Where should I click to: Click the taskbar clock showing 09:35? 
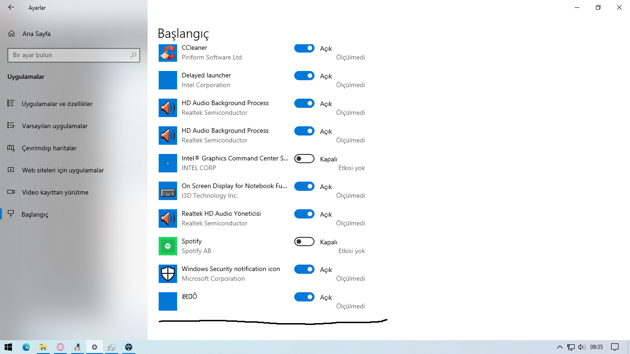[596, 347]
